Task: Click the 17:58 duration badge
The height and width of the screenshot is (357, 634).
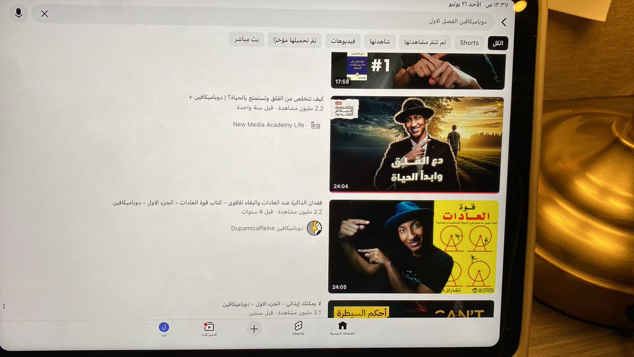Action: [342, 82]
